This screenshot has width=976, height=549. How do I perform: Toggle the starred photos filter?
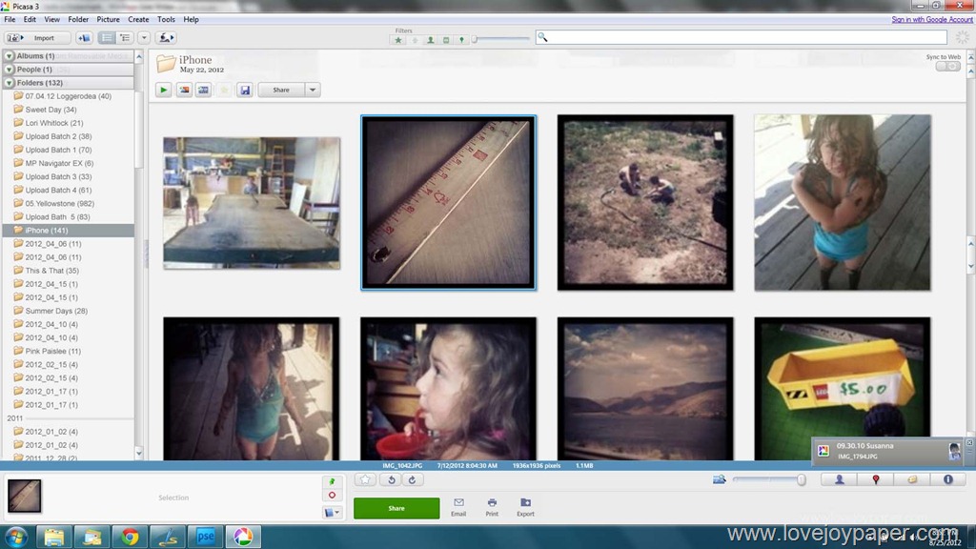pos(398,40)
